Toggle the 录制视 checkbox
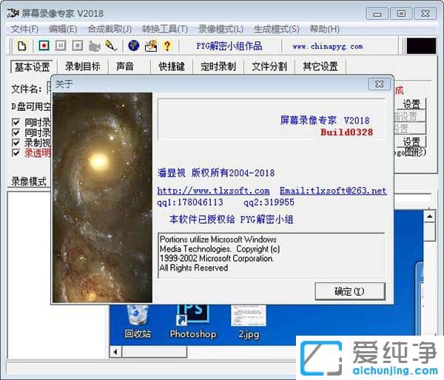Image resolution: width=444 pixels, height=380 pixels. 17,143
